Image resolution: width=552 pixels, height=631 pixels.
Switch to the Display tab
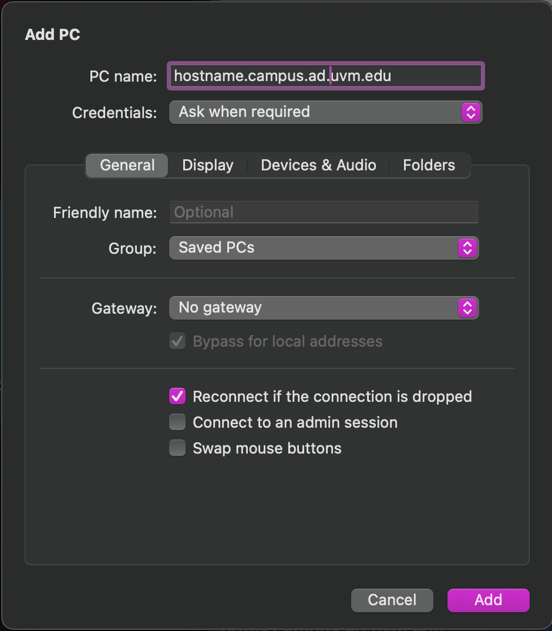(x=208, y=166)
